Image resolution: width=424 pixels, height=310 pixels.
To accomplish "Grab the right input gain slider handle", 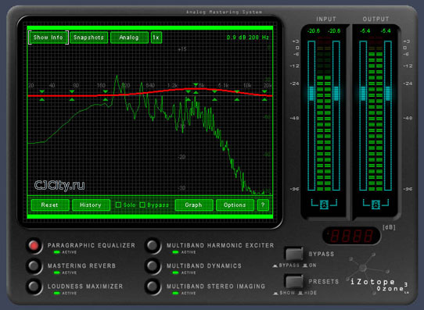I will point(336,94).
